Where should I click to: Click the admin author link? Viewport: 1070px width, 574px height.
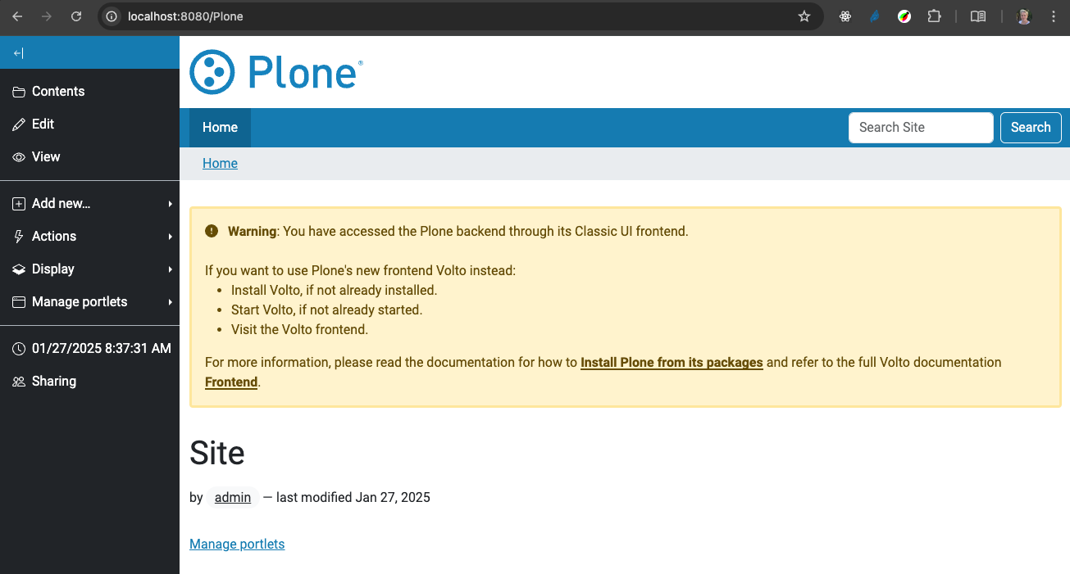coord(233,498)
